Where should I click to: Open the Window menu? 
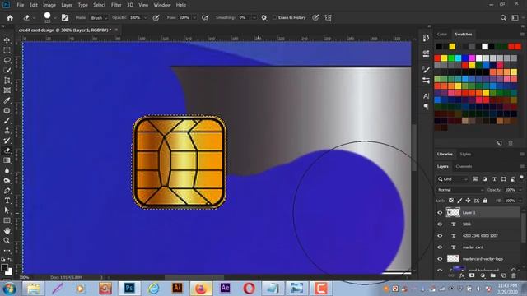pos(162,5)
